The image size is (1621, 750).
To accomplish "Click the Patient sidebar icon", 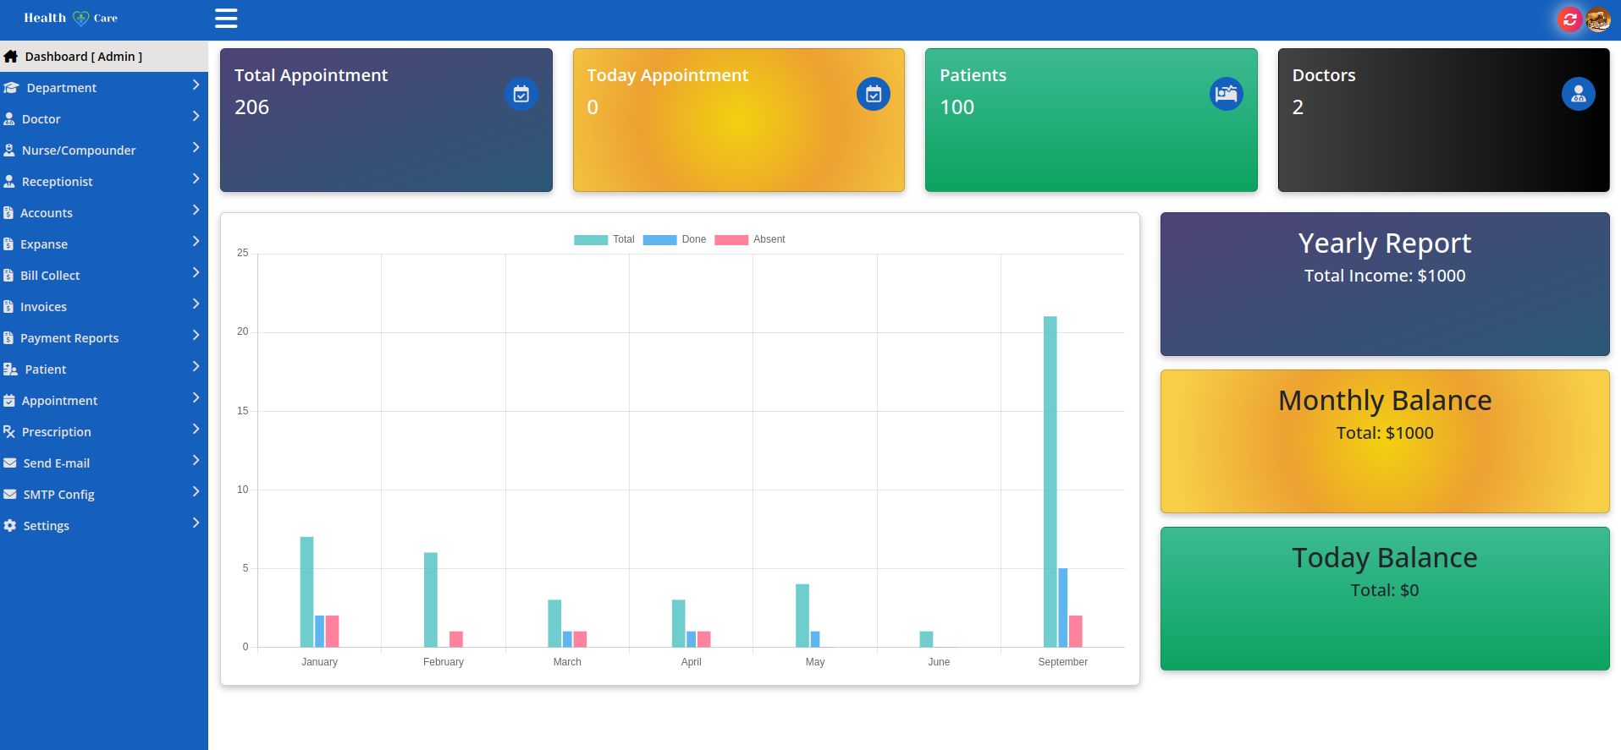I will (11, 370).
